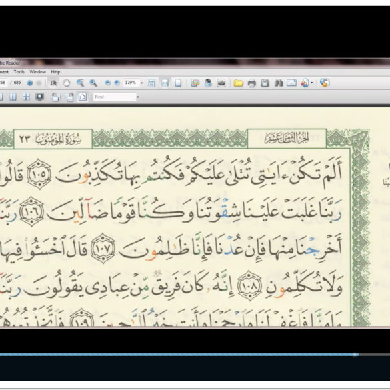
Task: Open the Help menu
Action: click(x=55, y=72)
